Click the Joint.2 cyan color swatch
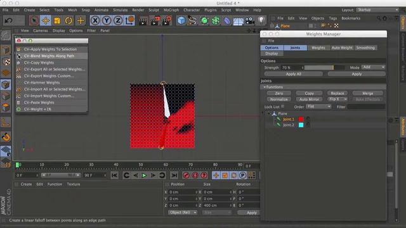 [301, 125]
